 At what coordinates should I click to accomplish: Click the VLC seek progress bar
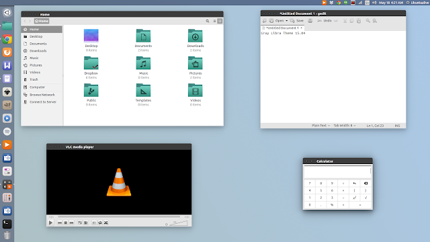pos(119,216)
